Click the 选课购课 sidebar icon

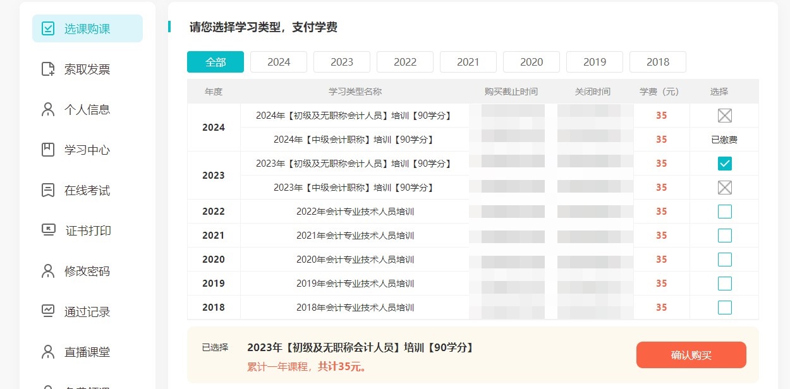(48, 28)
